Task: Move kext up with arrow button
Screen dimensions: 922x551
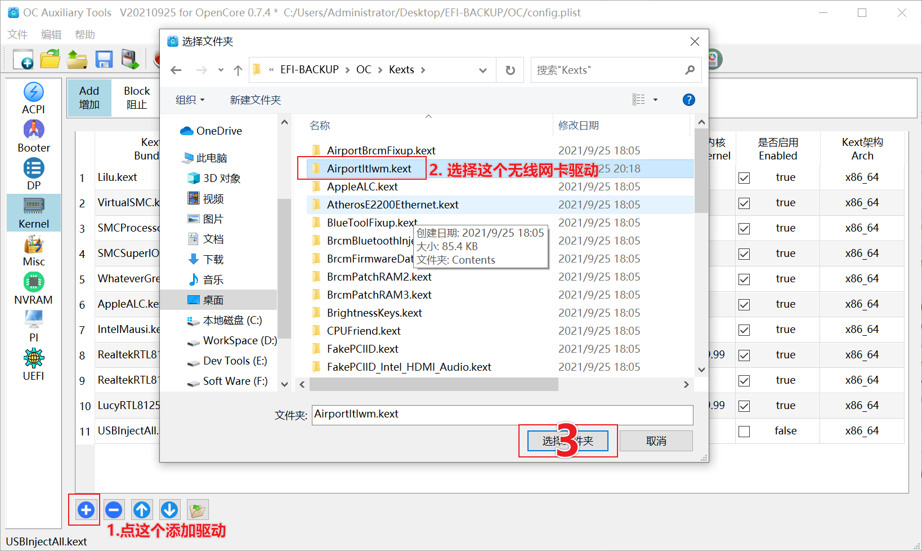Action: (x=142, y=510)
